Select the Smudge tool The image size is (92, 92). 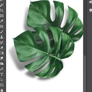coord(2,58)
